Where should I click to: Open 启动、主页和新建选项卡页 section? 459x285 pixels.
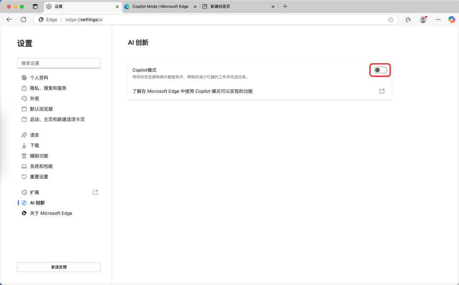59,119
